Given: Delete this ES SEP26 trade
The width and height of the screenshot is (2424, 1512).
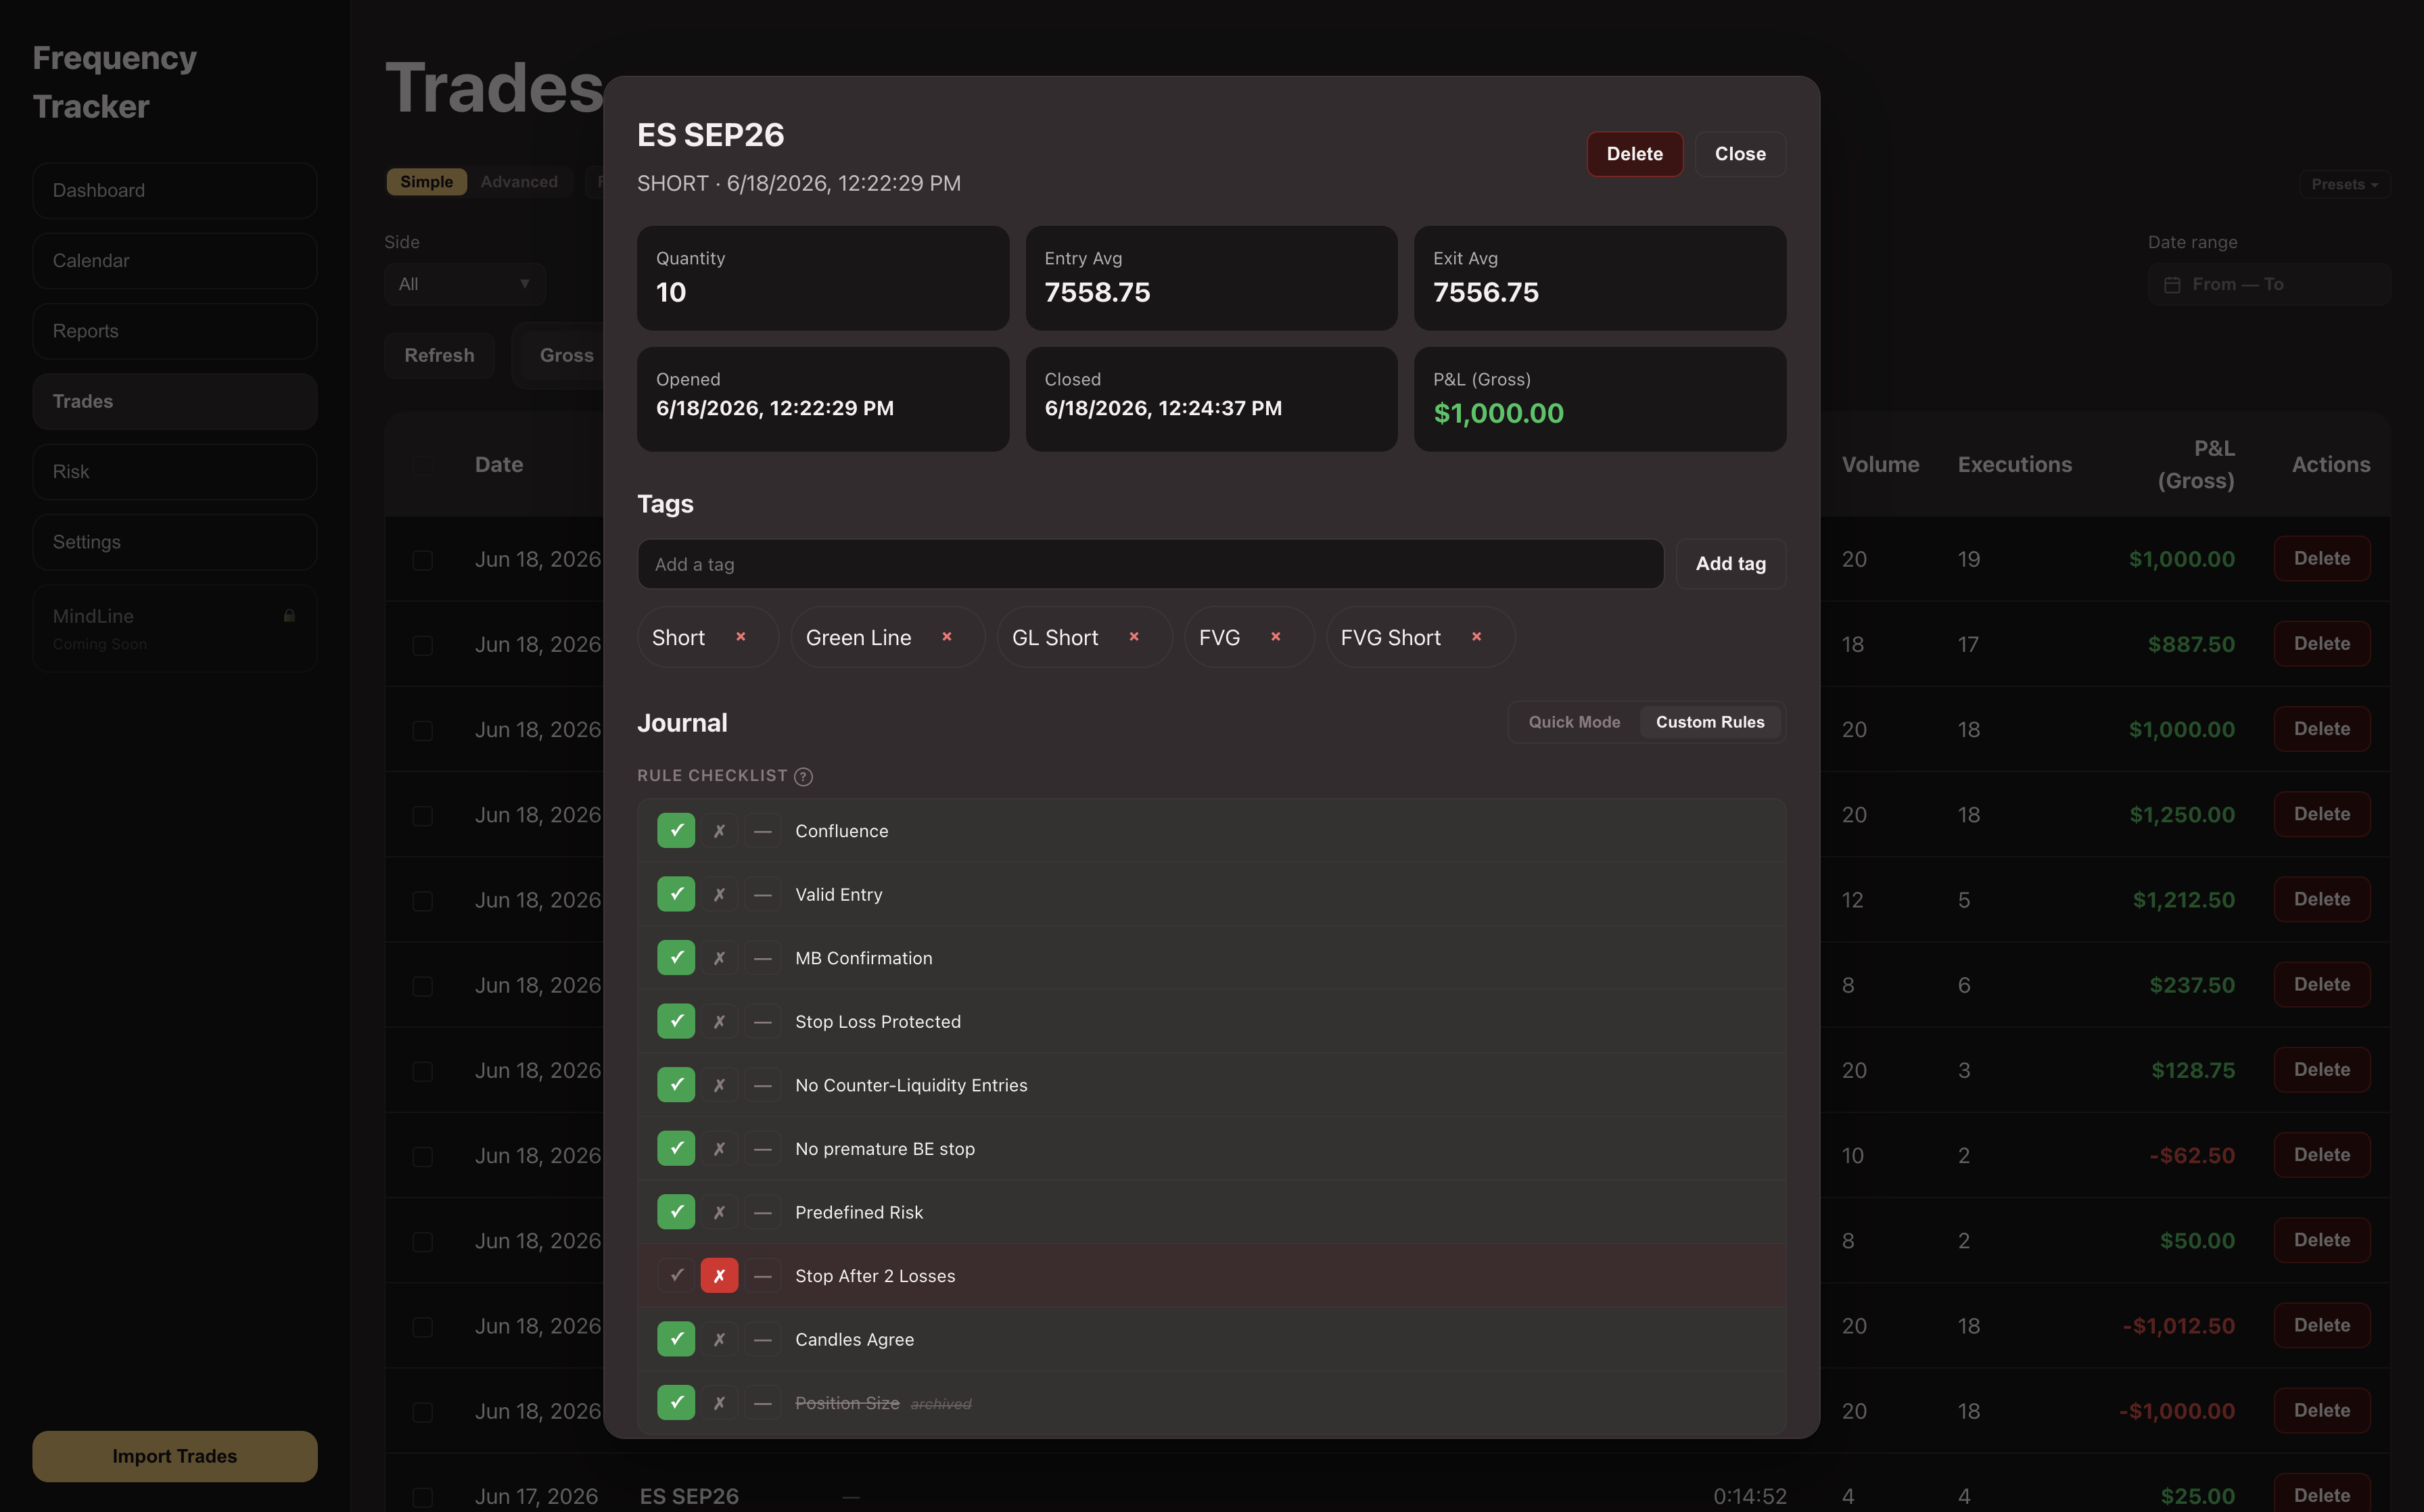Looking at the screenshot, I should (x=1634, y=154).
